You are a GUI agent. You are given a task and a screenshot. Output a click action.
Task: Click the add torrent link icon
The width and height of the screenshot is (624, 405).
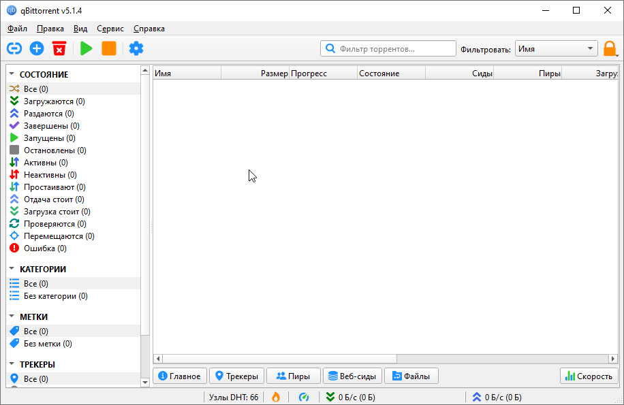pyautogui.click(x=14, y=48)
